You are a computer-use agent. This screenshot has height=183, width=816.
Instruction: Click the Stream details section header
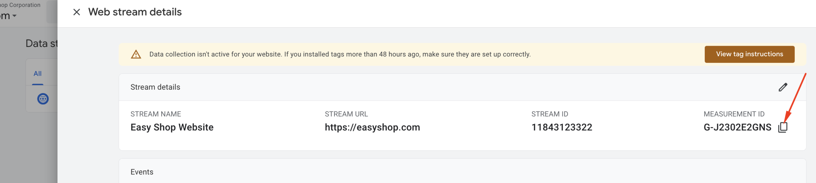click(x=155, y=87)
